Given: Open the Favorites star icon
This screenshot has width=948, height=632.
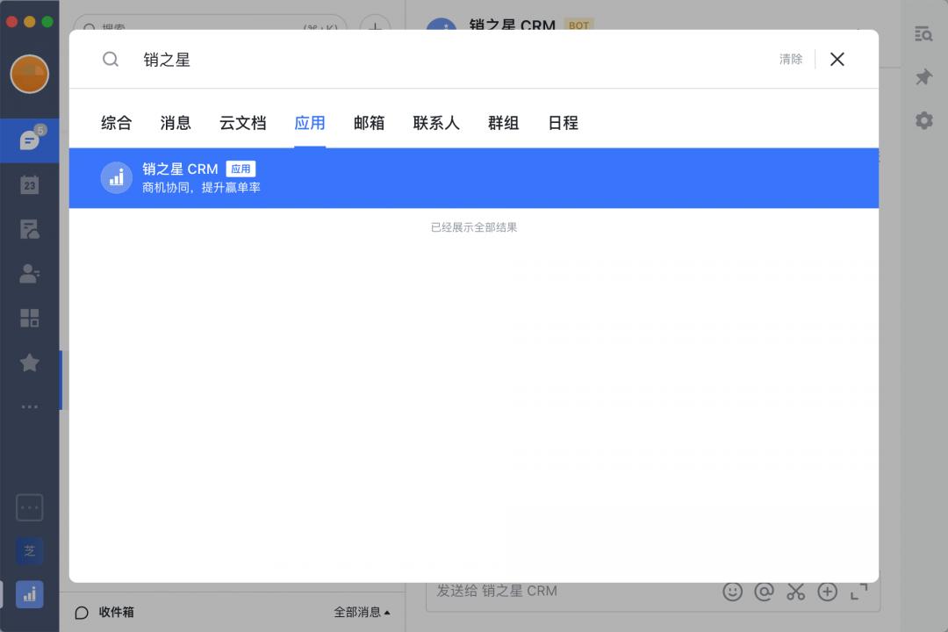Looking at the screenshot, I should [x=30, y=363].
